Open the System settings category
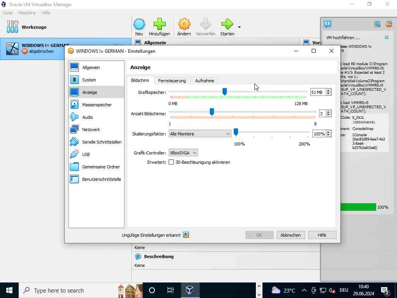The width and height of the screenshot is (397, 298). click(96, 80)
